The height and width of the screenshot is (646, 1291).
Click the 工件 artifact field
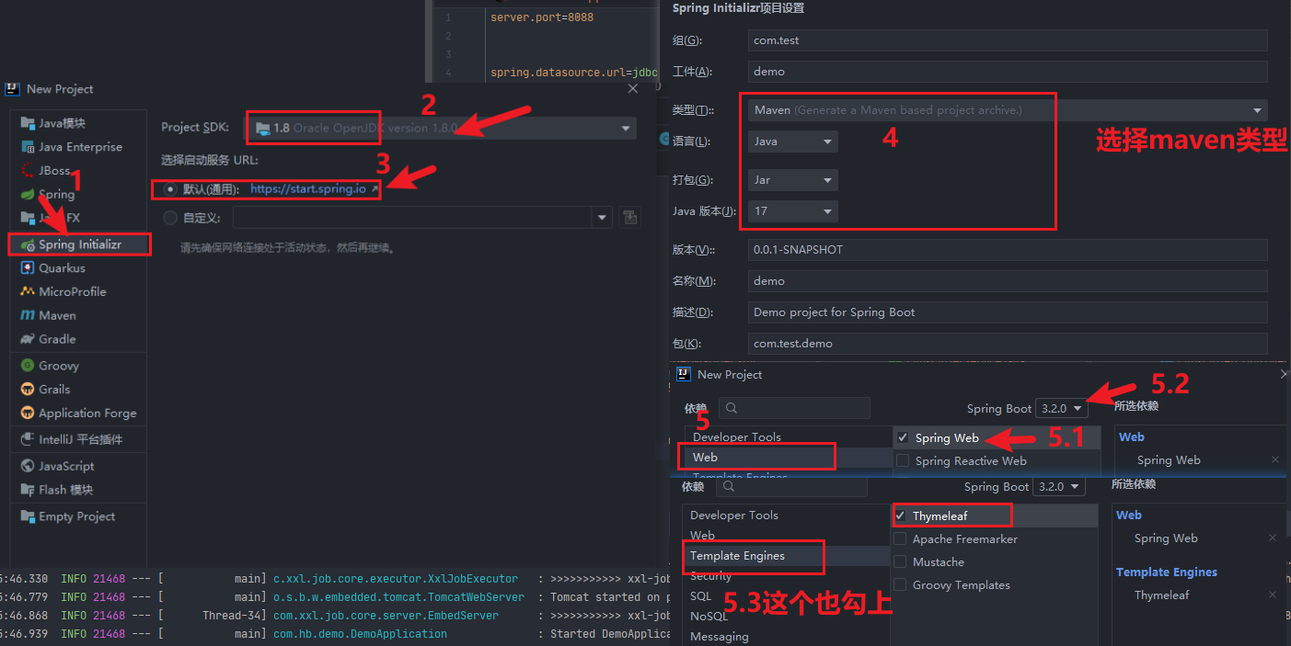[x=1008, y=72]
